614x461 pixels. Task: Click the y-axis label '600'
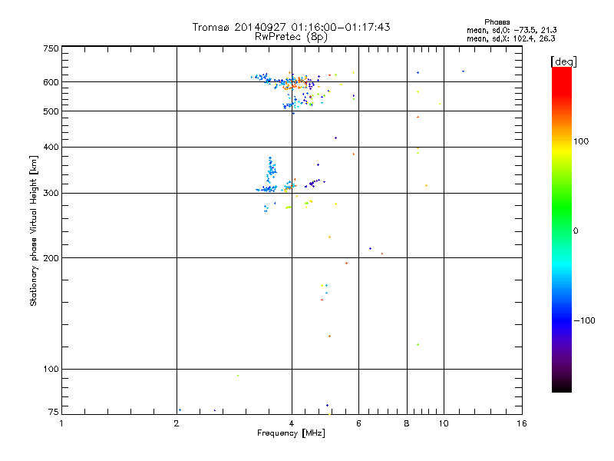pos(51,82)
